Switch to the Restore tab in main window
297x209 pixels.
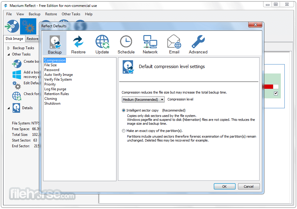tap(32, 38)
